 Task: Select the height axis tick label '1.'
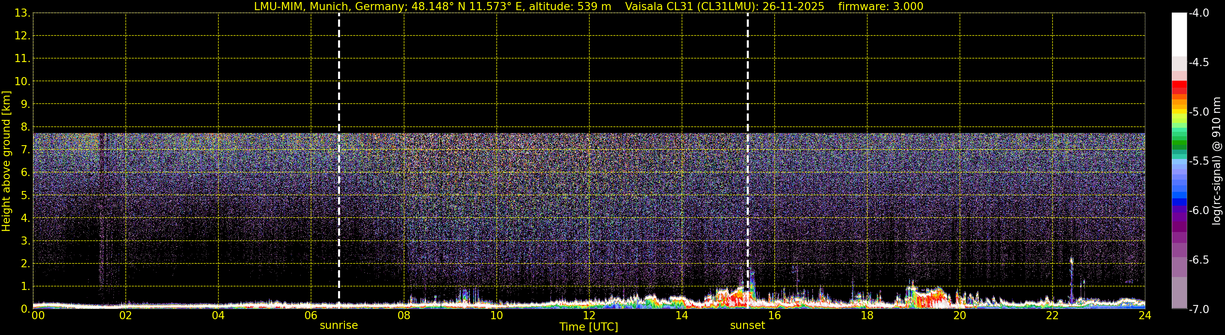pos(25,286)
